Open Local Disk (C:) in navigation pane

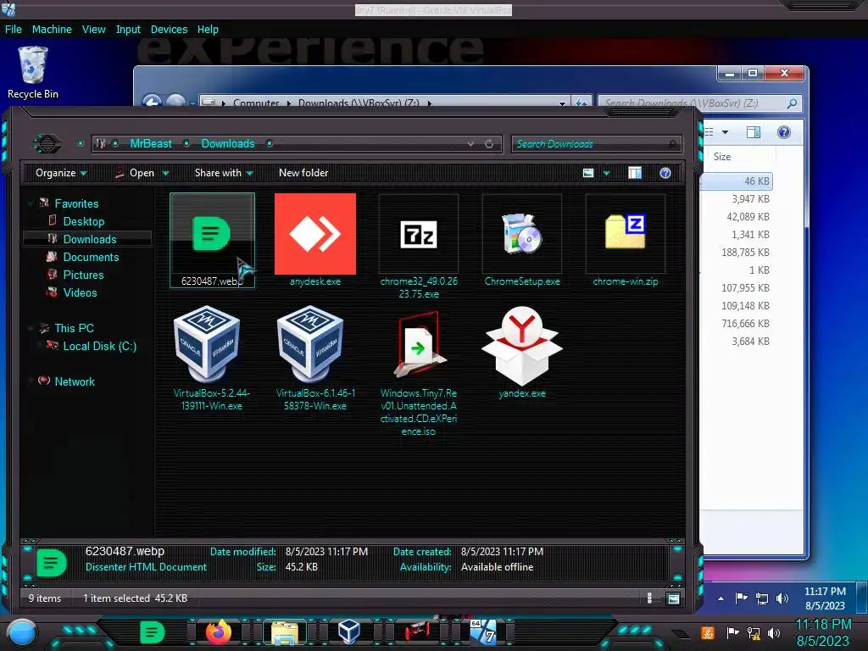(x=100, y=346)
